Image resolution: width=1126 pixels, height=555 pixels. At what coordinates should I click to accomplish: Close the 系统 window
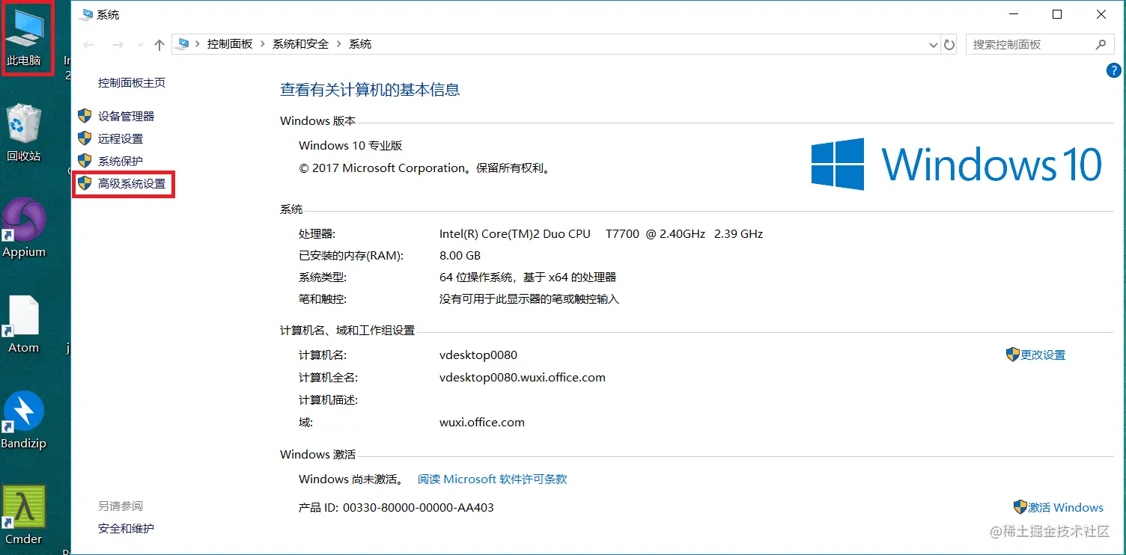click(x=1101, y=14)
